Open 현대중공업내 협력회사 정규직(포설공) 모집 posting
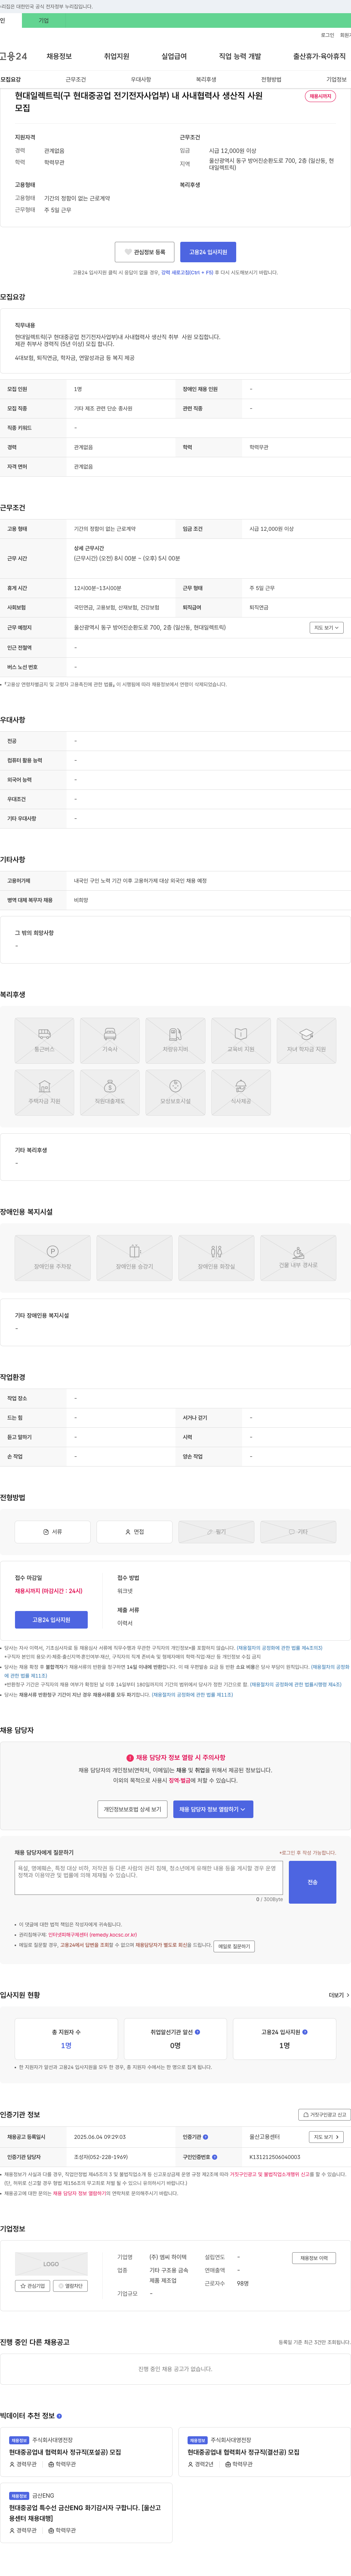 [65, 2452]
